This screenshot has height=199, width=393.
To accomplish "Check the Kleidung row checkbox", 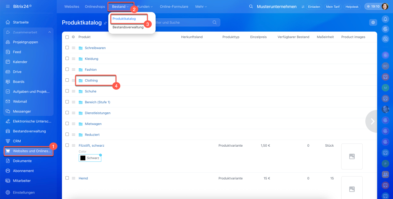I will pyautogui.click(x=67, y=58).
